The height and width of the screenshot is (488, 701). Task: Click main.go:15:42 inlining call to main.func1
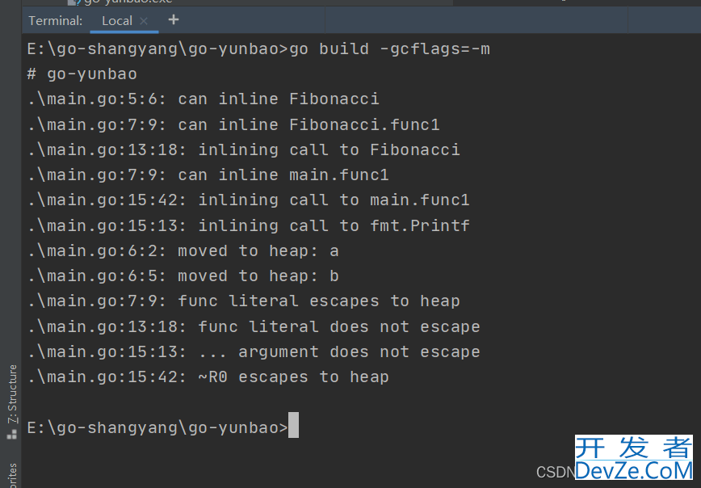(x=248, y=200)
